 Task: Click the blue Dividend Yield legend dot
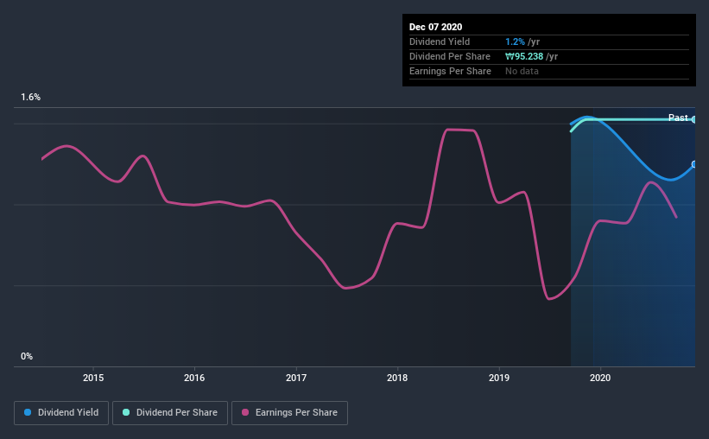[x=28, y=412]
